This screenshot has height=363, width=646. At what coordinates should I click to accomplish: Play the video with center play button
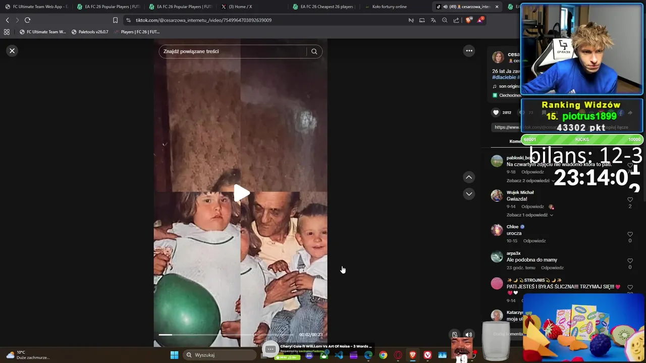click(x=241, y=193)
